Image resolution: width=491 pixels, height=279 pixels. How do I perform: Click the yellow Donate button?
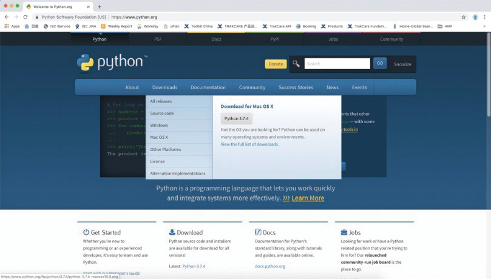tap(276, 64)
